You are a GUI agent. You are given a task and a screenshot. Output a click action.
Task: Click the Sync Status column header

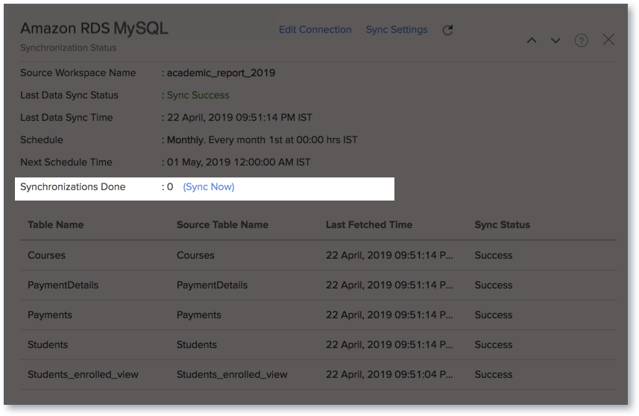[x=502, y=225]
